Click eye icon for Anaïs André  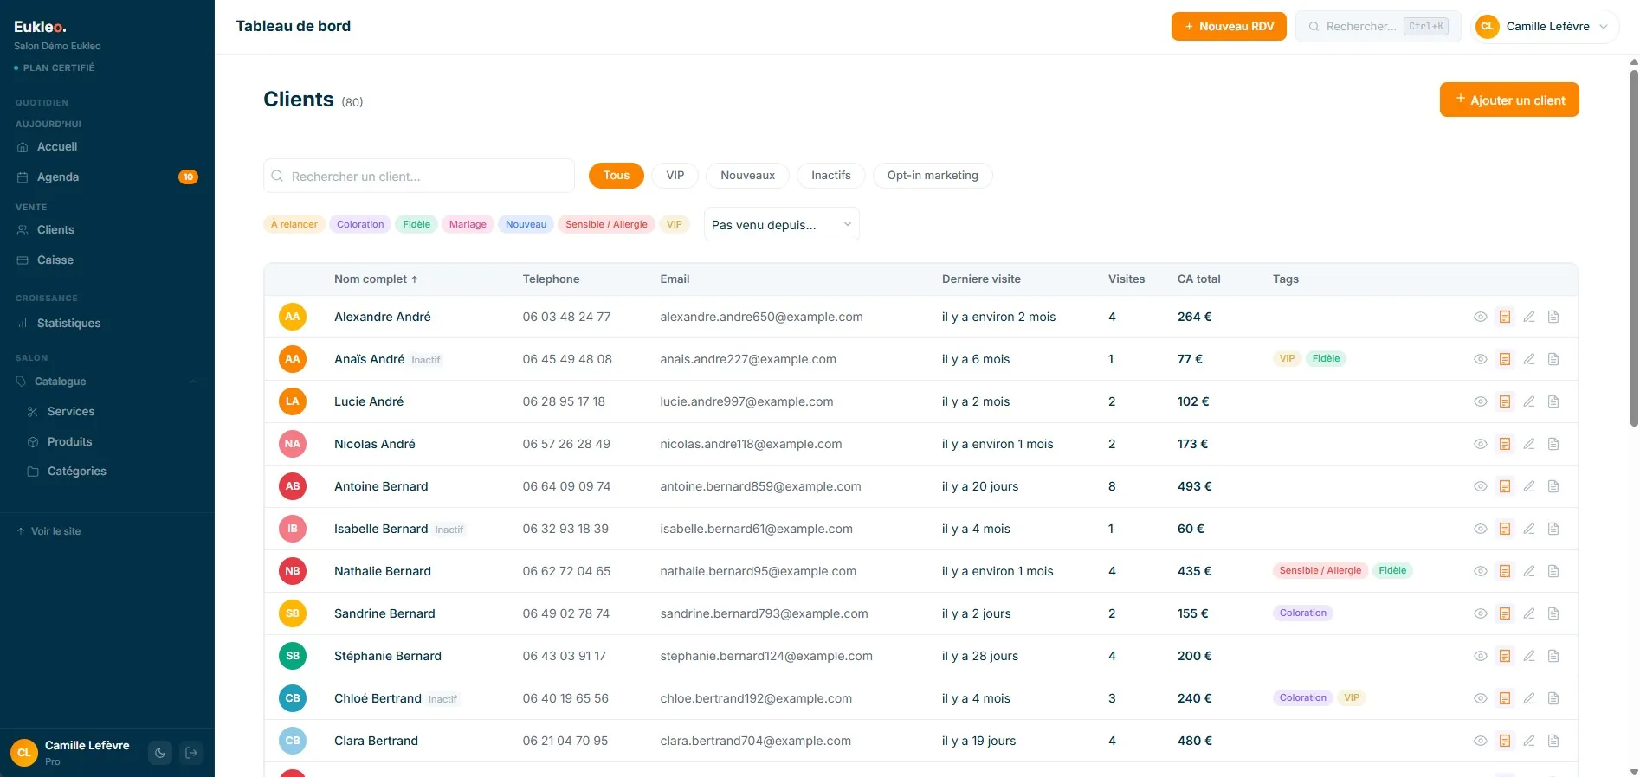(1481, 359)
